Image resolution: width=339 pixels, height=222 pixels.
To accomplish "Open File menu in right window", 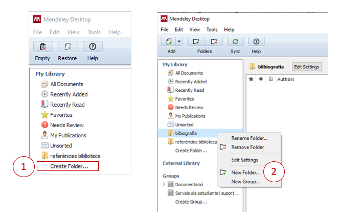I will (165, 30).
